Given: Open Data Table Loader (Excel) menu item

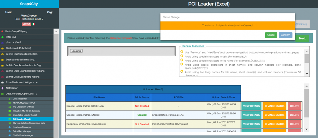Looking at the screenshot, I should click(x=25, y=115).
